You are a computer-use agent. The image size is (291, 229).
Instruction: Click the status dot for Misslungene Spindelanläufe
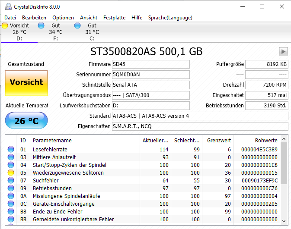point(11,196)
